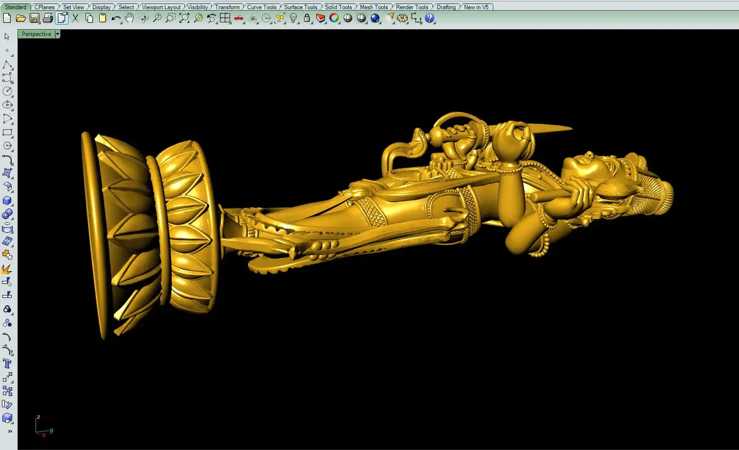Activate the Pan hand tool
739x450 pixels.
(129, 18)
